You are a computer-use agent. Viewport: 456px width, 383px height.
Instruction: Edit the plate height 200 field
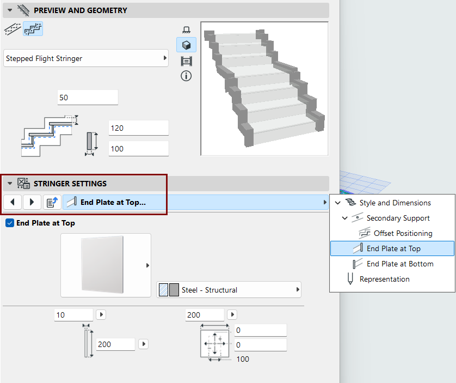point(115,344)
